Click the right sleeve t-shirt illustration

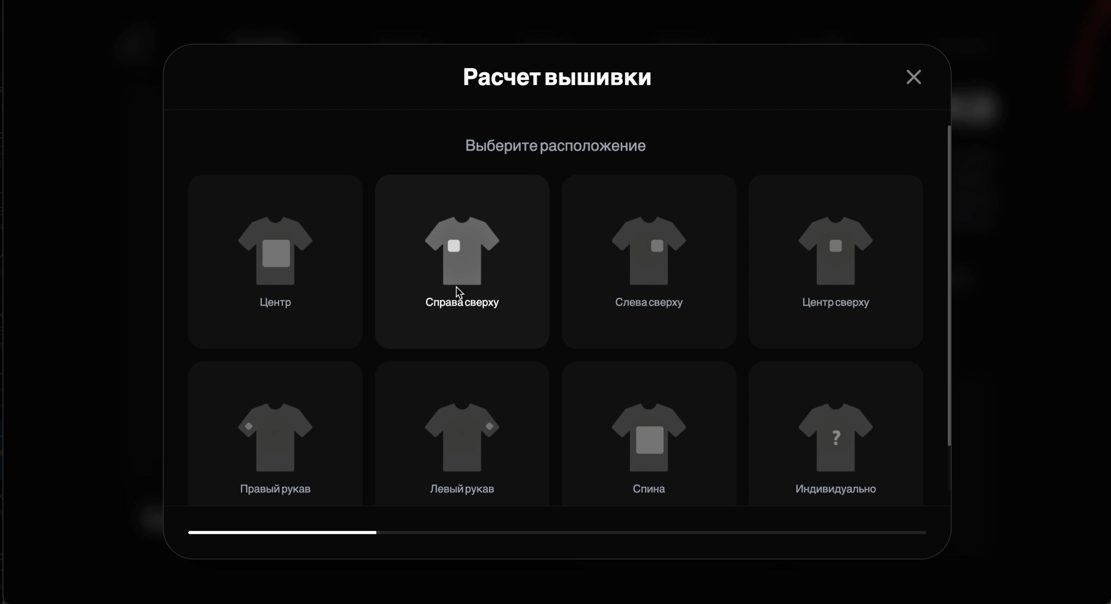(275, 435)
